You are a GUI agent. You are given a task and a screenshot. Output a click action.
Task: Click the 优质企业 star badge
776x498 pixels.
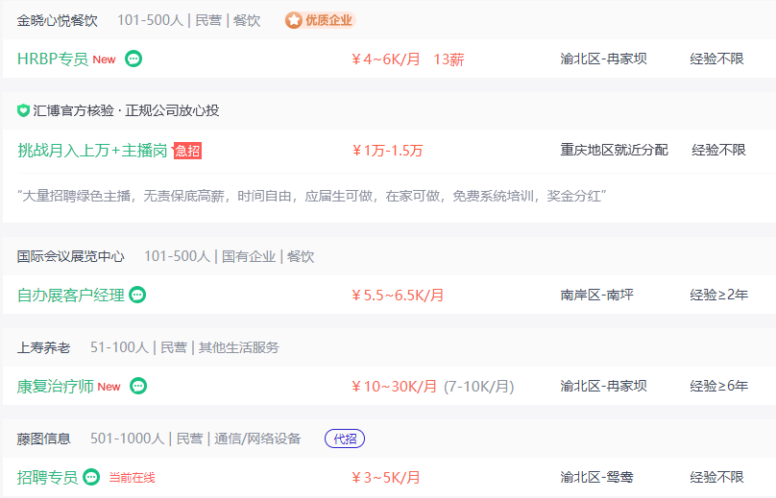pyautogui.click(x=320, y=20)
